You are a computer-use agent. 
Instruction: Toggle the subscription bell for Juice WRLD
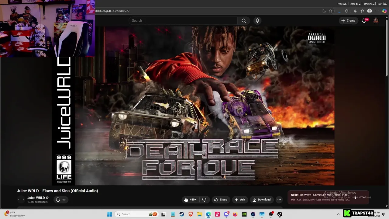[x=58, y=200]
